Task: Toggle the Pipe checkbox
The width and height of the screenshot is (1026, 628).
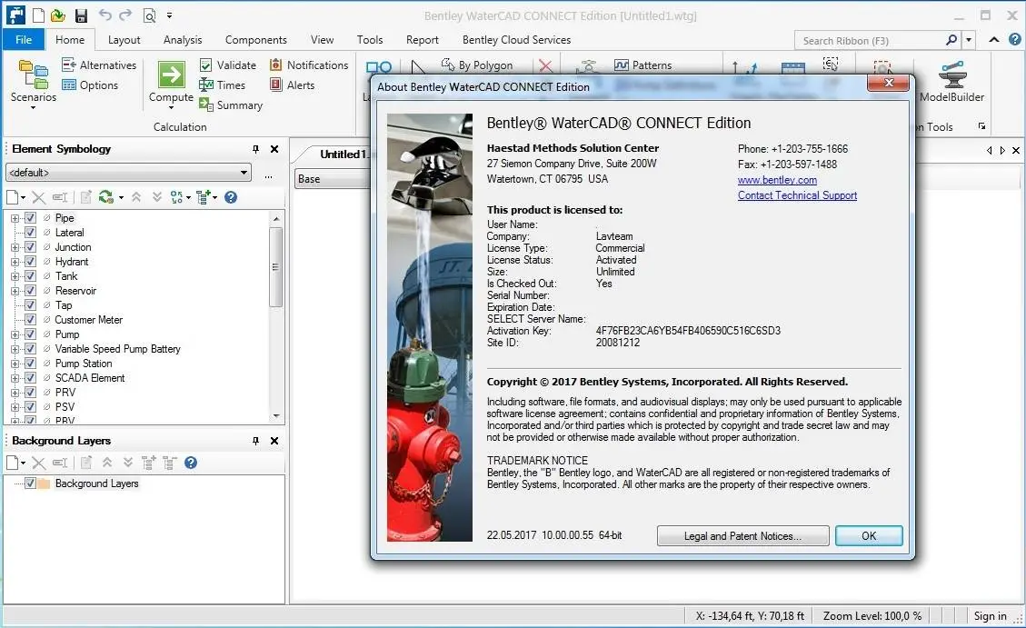Action: click(30, 218)
